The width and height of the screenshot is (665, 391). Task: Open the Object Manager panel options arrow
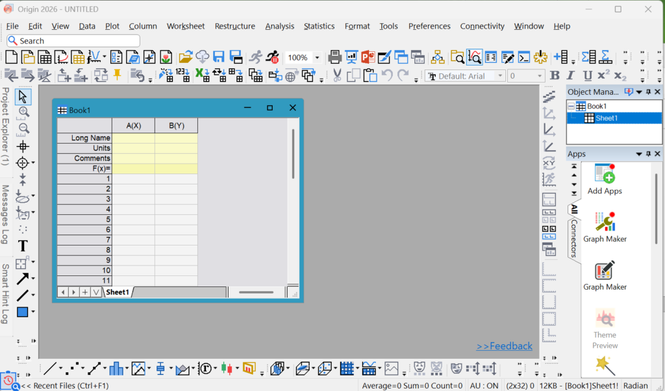tap(639, 92)
